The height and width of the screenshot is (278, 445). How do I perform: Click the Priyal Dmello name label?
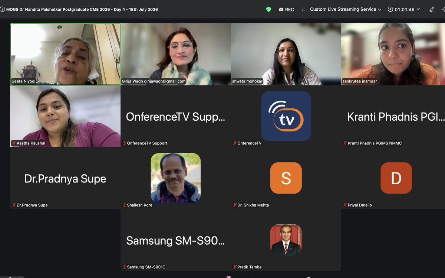360,205
